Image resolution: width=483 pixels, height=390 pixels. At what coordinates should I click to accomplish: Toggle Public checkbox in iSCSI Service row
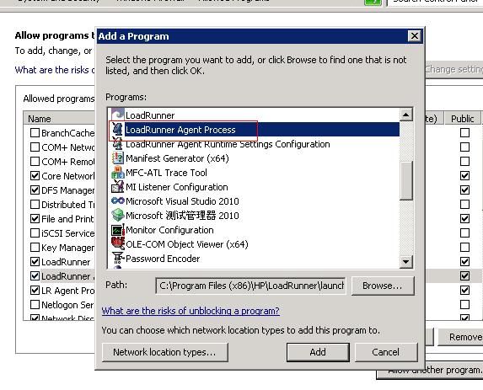(464, 233)
